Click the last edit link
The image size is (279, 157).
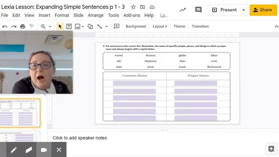point(164,16)
